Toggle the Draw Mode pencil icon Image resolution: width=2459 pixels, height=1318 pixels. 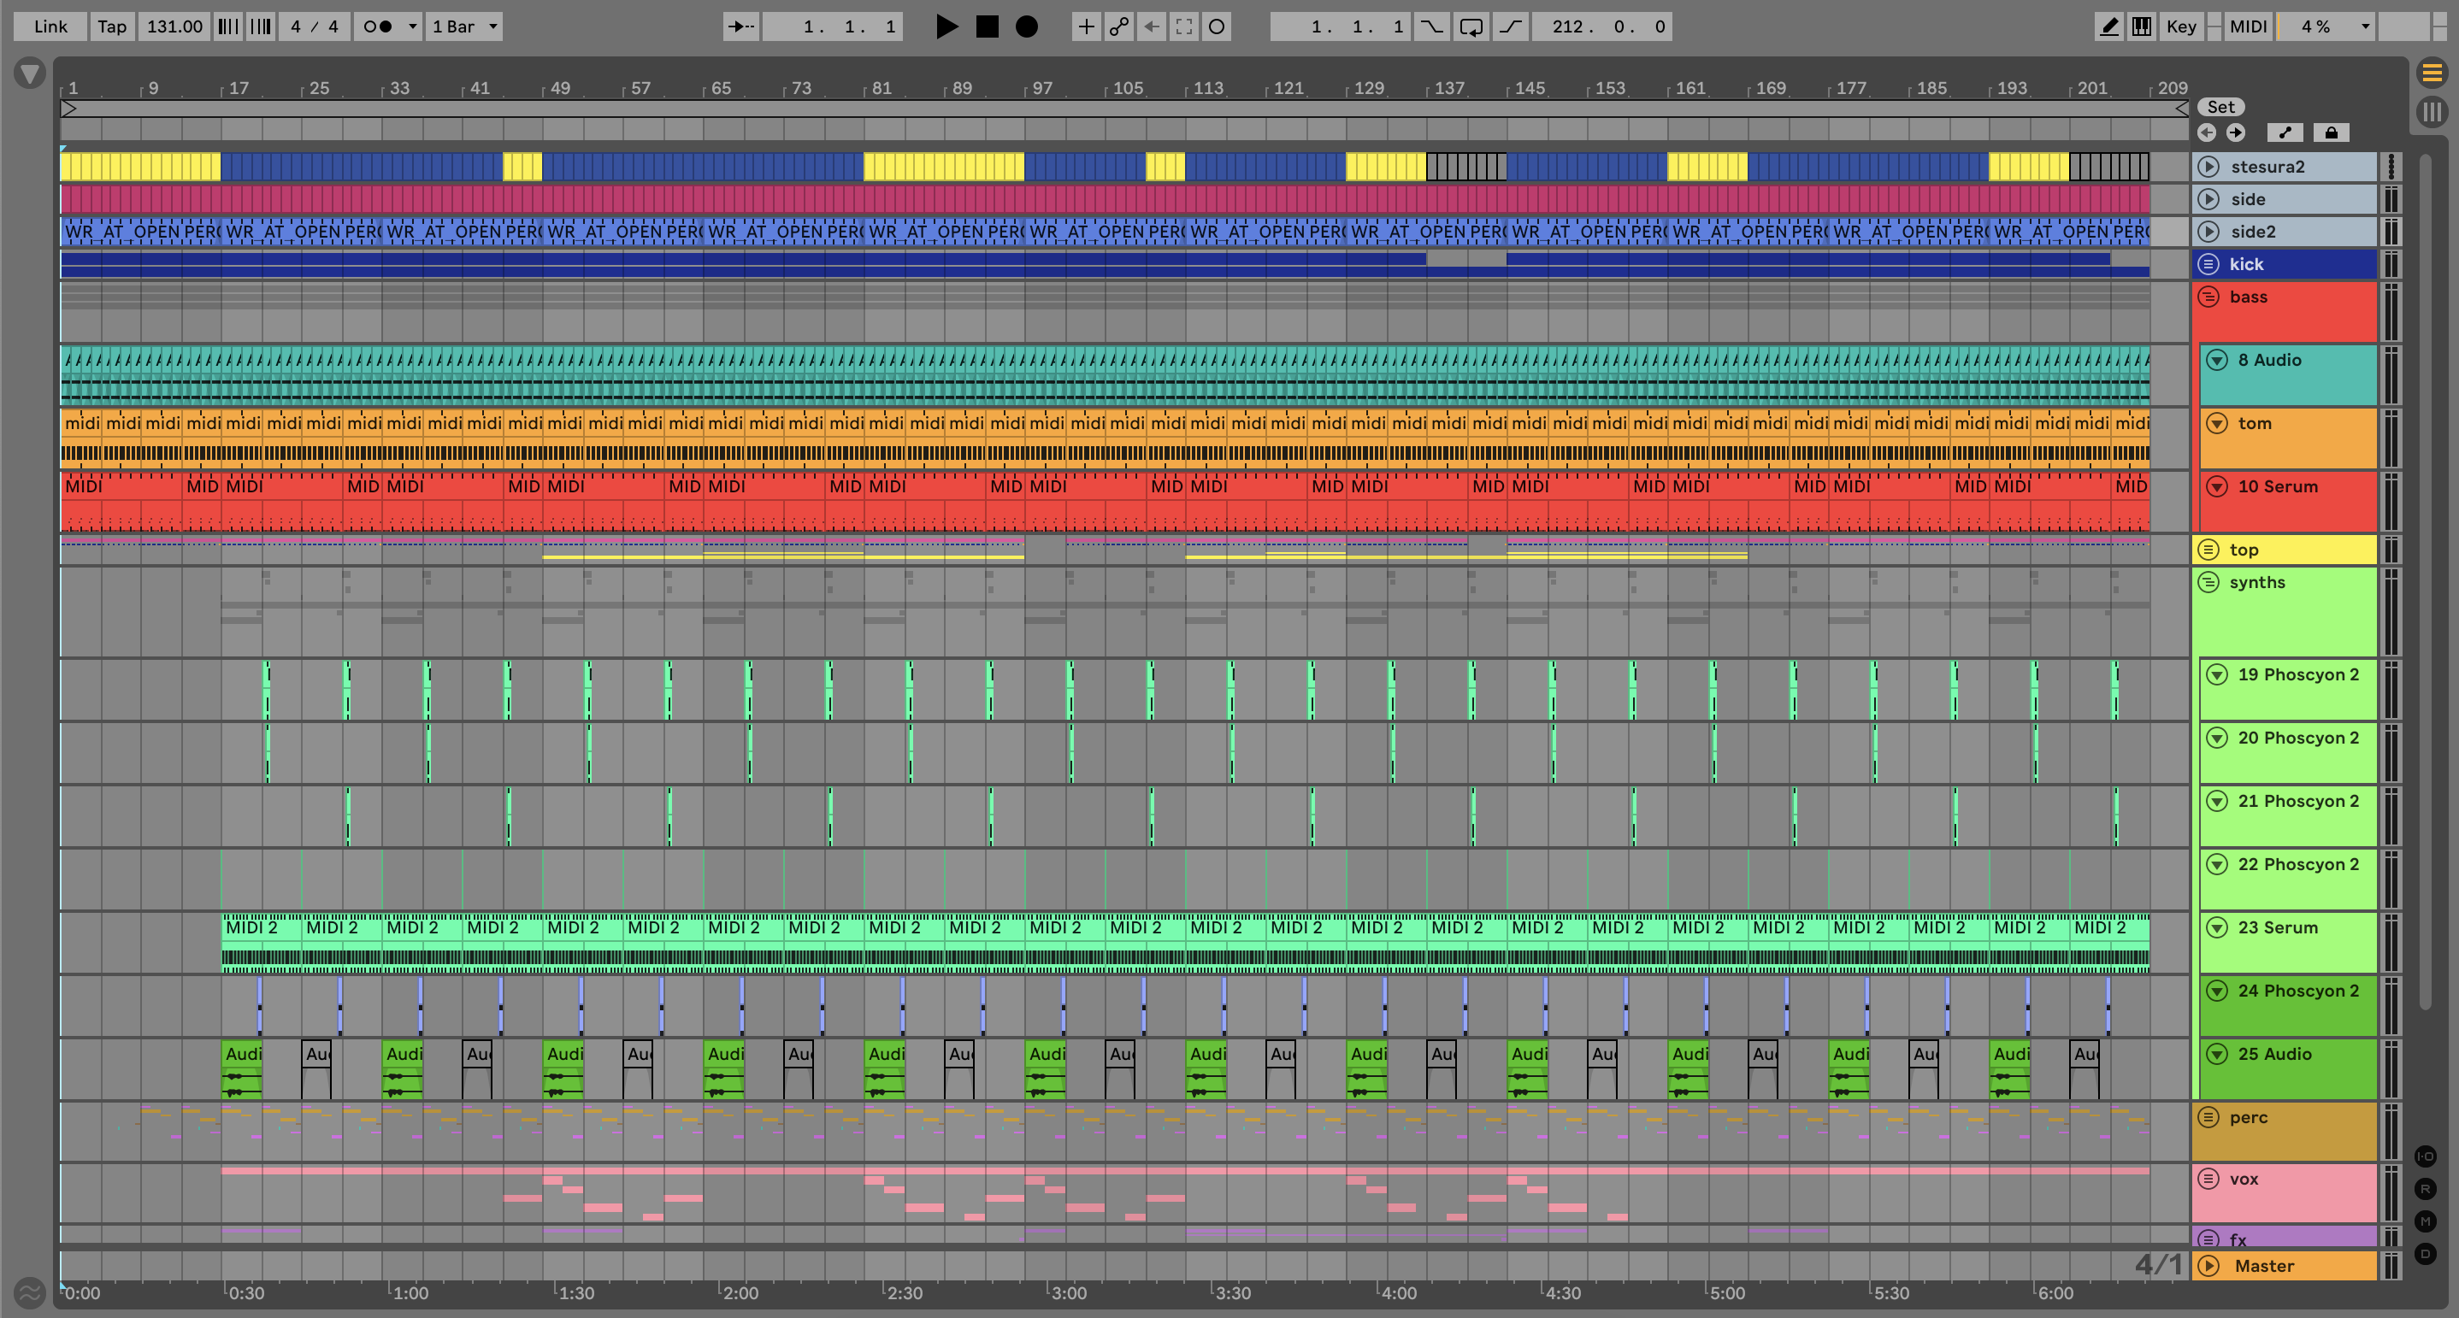coord(2109,26)
